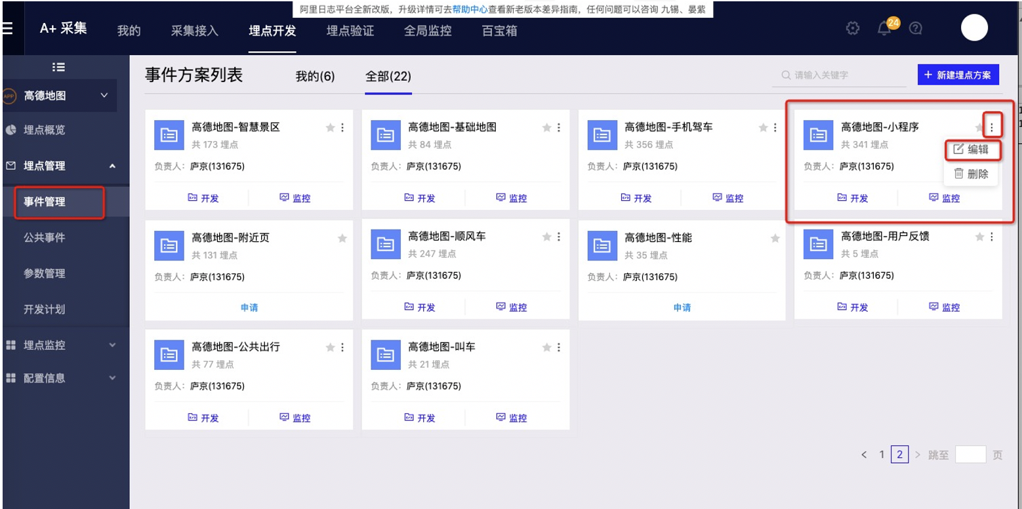Open more options on 高德地图-顺风车 card
Screen dimensions: 1022x509
coord(559,237)
